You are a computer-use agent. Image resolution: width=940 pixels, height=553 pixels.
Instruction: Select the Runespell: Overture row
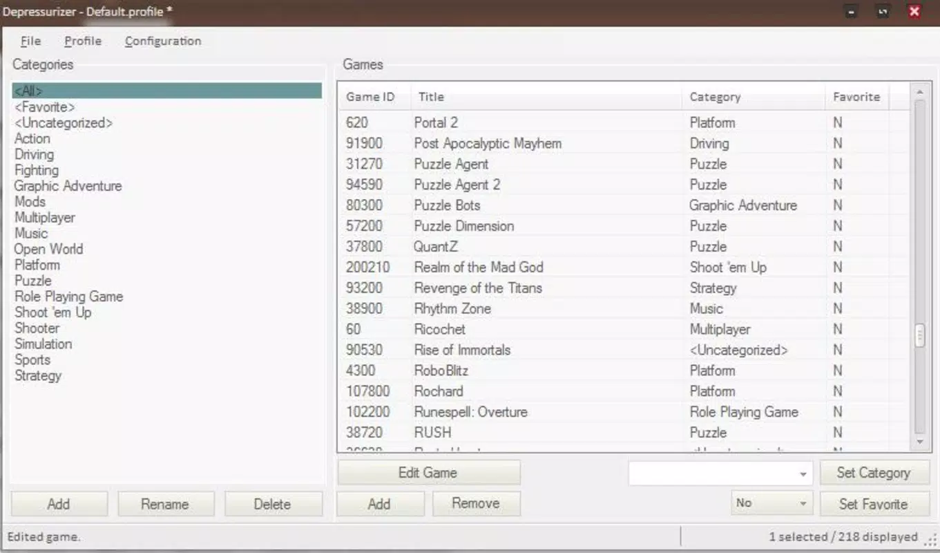pos(625,412)
